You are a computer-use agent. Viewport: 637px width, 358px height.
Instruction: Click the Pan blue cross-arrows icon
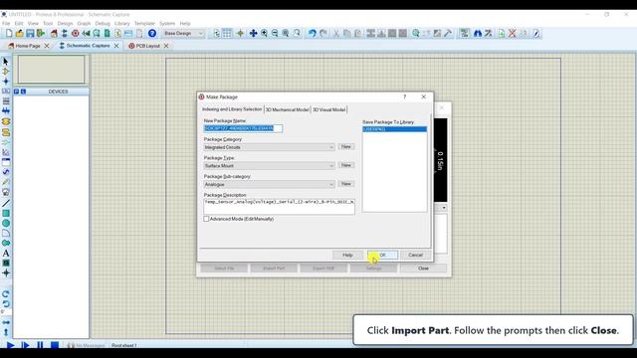click(253, 33)
